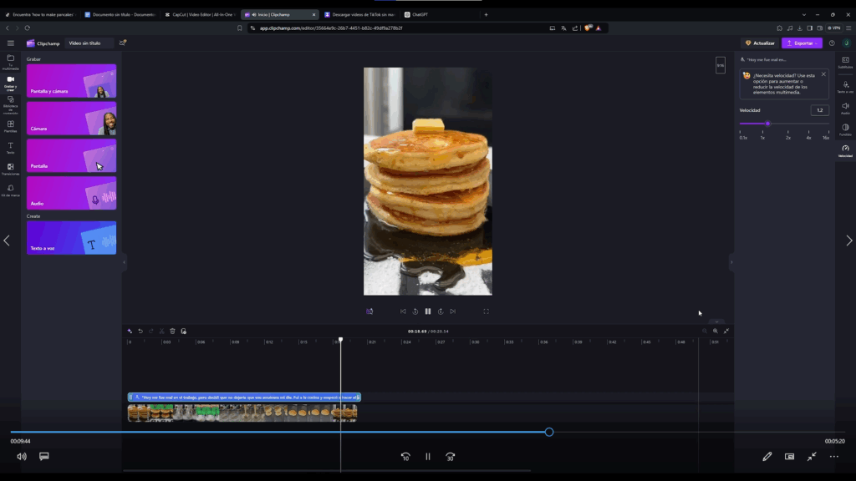
Task: Open the Kit de marca panel
Action: (11, 190)
